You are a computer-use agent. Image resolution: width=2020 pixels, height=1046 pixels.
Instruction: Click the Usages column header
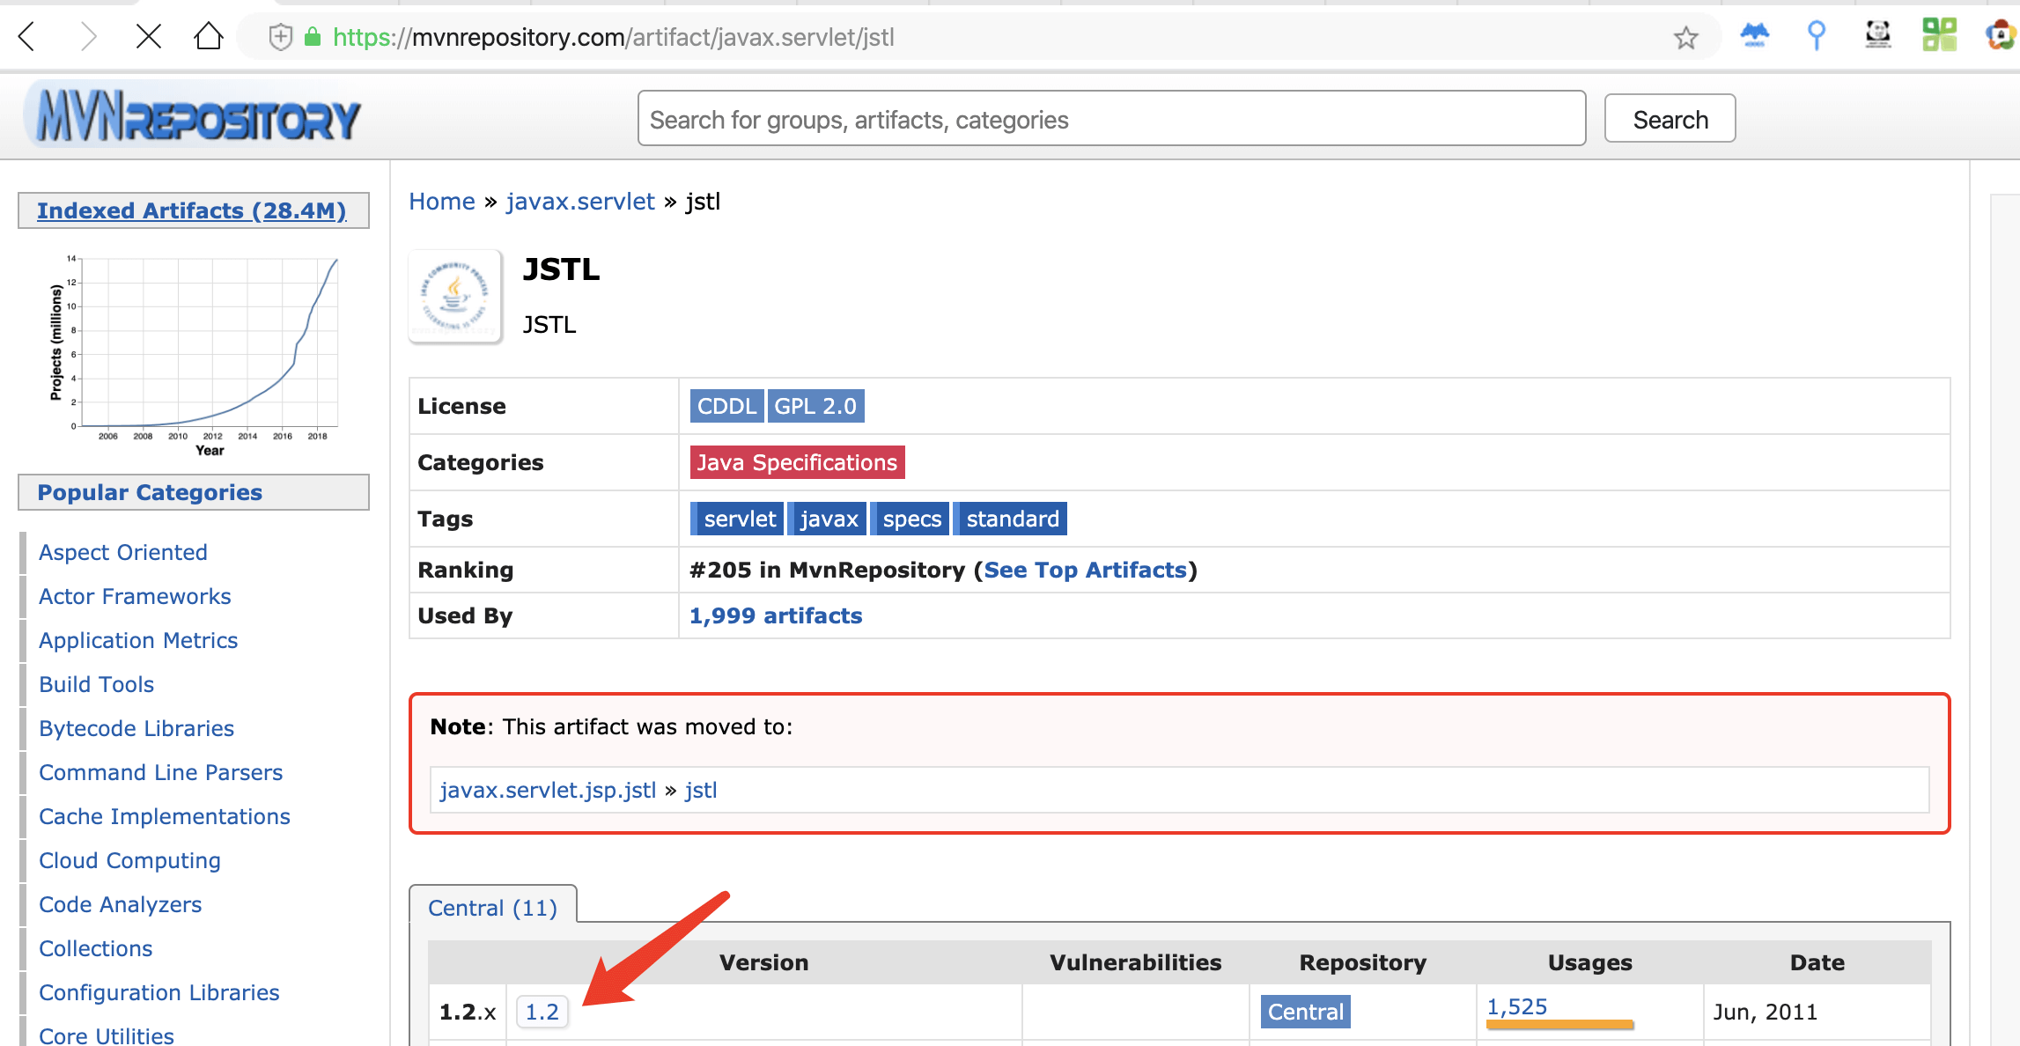pos(1589,962)
